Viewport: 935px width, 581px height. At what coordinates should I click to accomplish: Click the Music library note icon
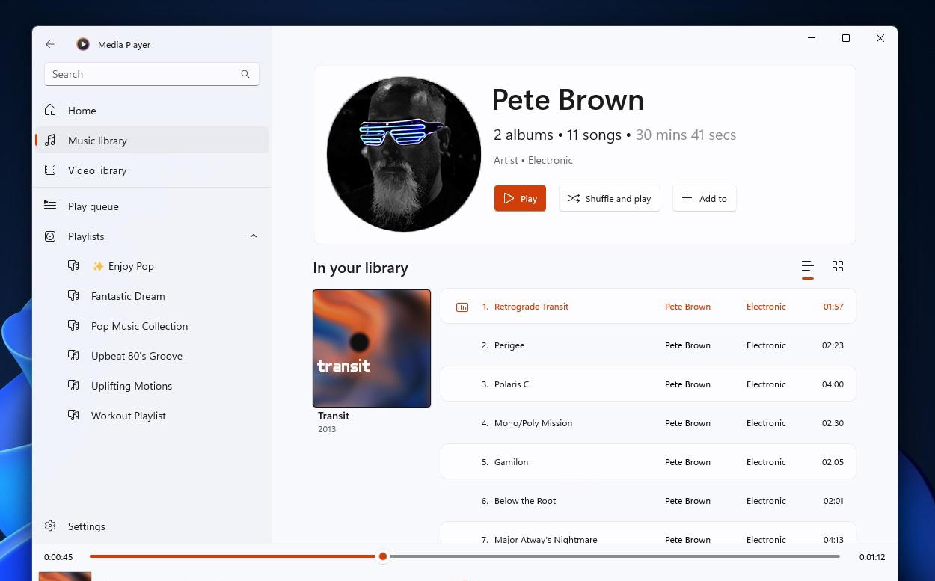(x=50, y=140)
